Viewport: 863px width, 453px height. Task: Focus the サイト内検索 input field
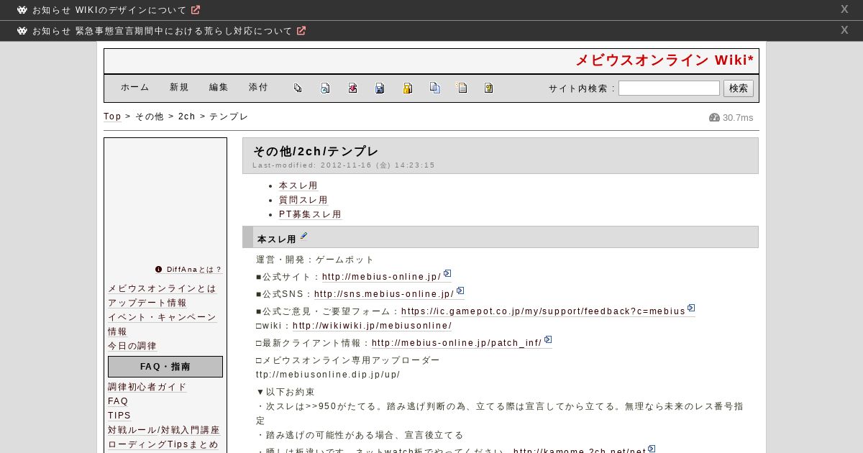[669, 88]
